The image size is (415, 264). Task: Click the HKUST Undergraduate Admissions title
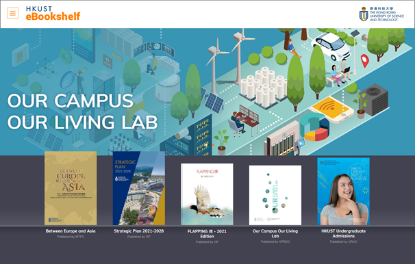(344, 233)
